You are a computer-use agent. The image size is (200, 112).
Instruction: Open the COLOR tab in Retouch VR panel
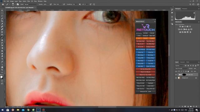pos(152,33)
